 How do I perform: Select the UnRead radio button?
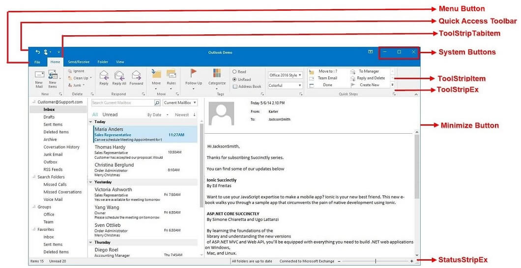pyautogui.click(x=234, y=79)
